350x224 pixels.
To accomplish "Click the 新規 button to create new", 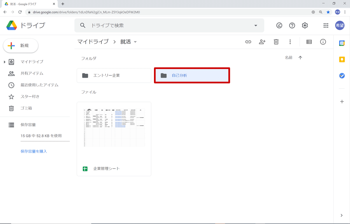I will tap(20, 45).
